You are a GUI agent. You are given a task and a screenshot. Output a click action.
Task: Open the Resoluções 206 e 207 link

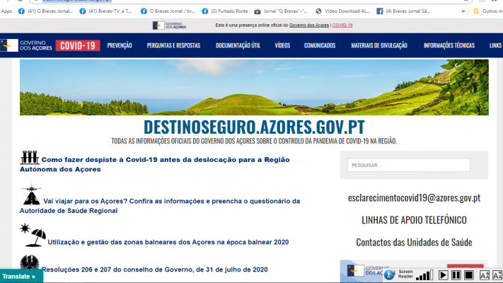pos(154,270)
